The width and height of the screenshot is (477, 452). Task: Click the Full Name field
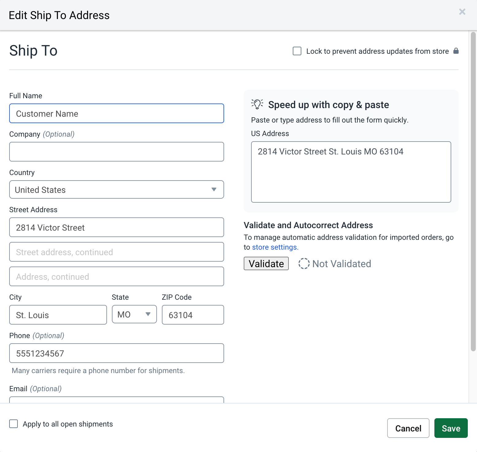(x=116, y=113)
